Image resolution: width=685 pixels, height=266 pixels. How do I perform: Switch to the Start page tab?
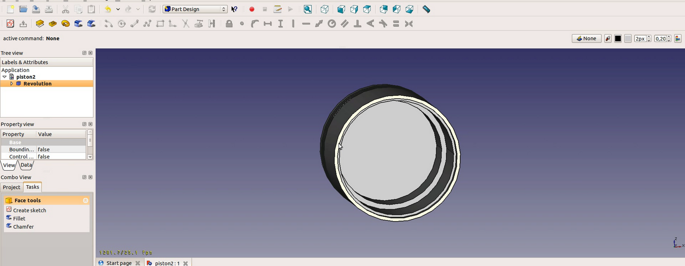pos(119,263)
